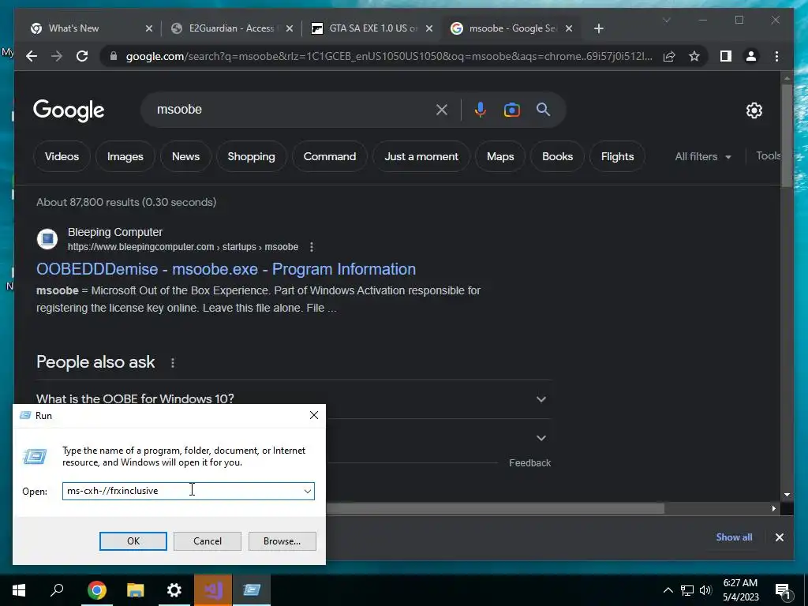The height and width of the screenshot is (606, 808).
Task: Select msoobe Google Search tab
Action: [x=513, y=28]
